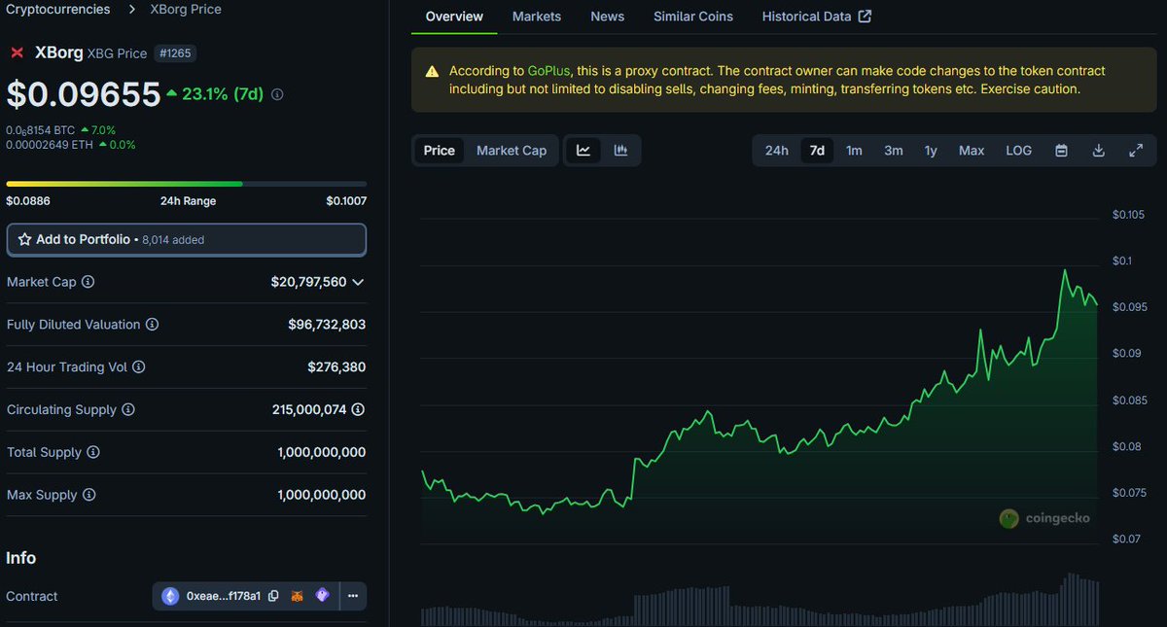Set chart range to 1y
This screenshot has height=627, width=1167.
[931, 151]
